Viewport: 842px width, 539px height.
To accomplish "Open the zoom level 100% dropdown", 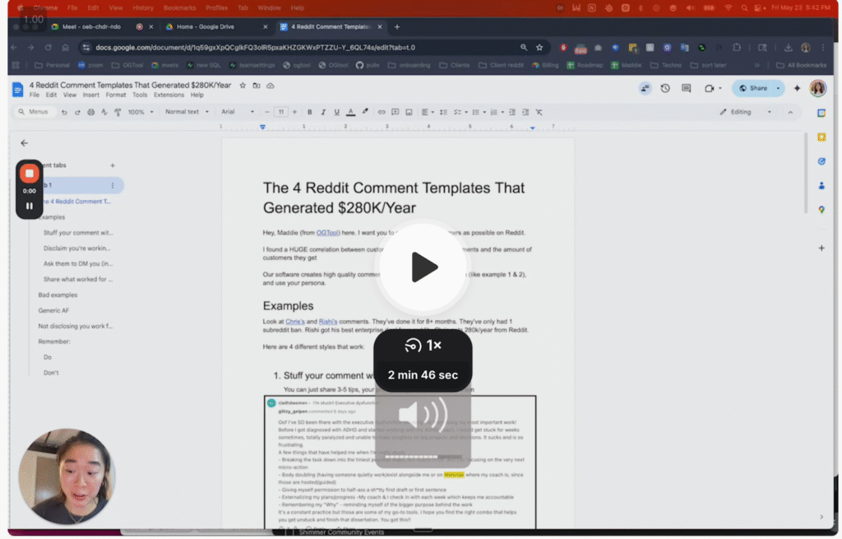I will pyautogui.click(x=141, y=112).
